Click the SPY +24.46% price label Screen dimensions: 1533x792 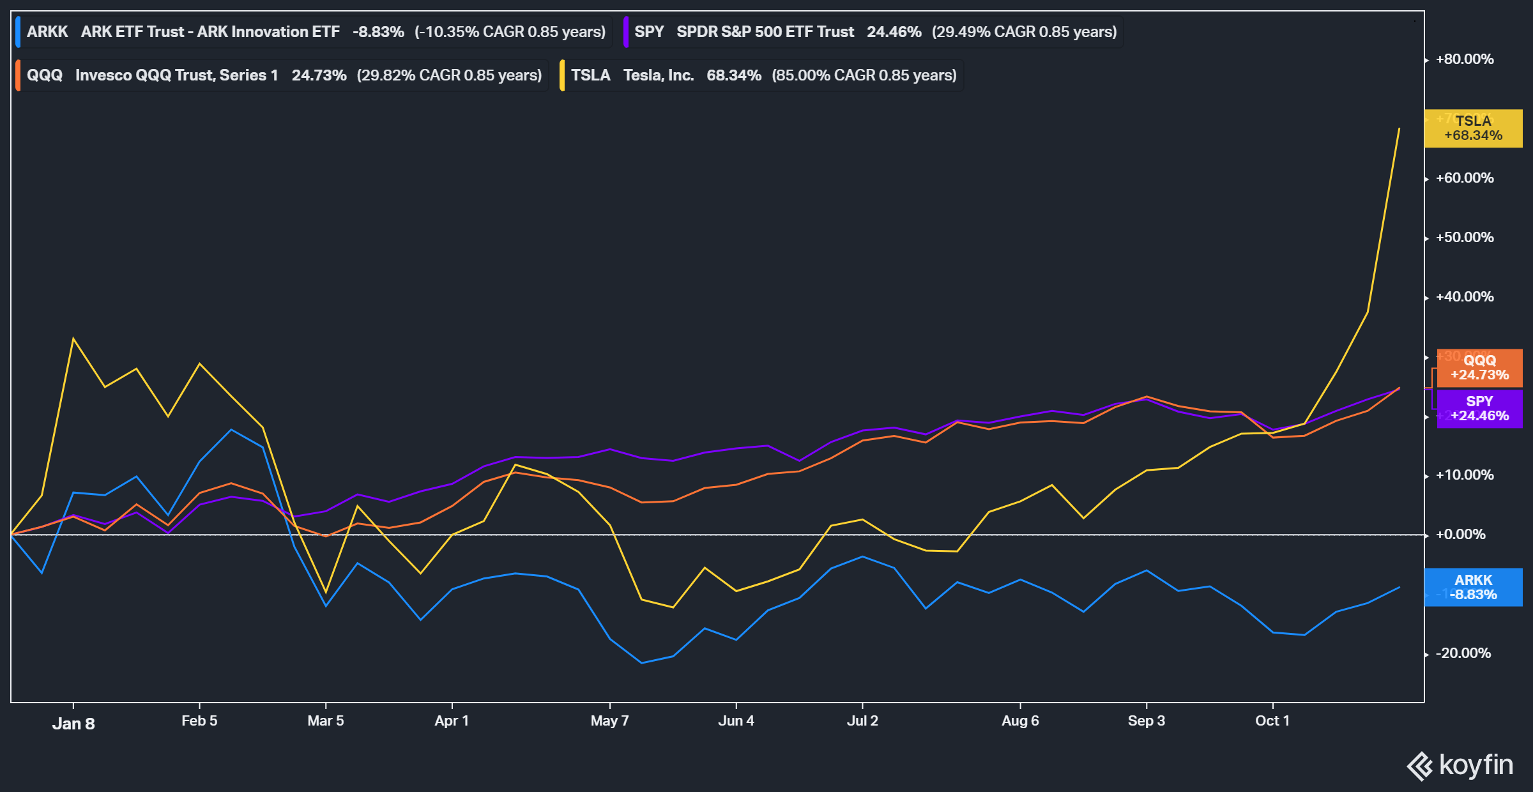click(1479, 409)
